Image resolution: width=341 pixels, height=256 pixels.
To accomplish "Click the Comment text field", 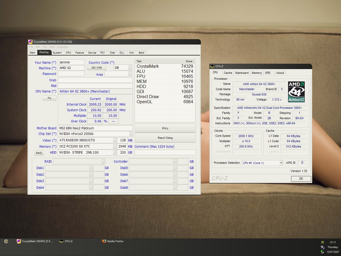I will tap(165, 152).
